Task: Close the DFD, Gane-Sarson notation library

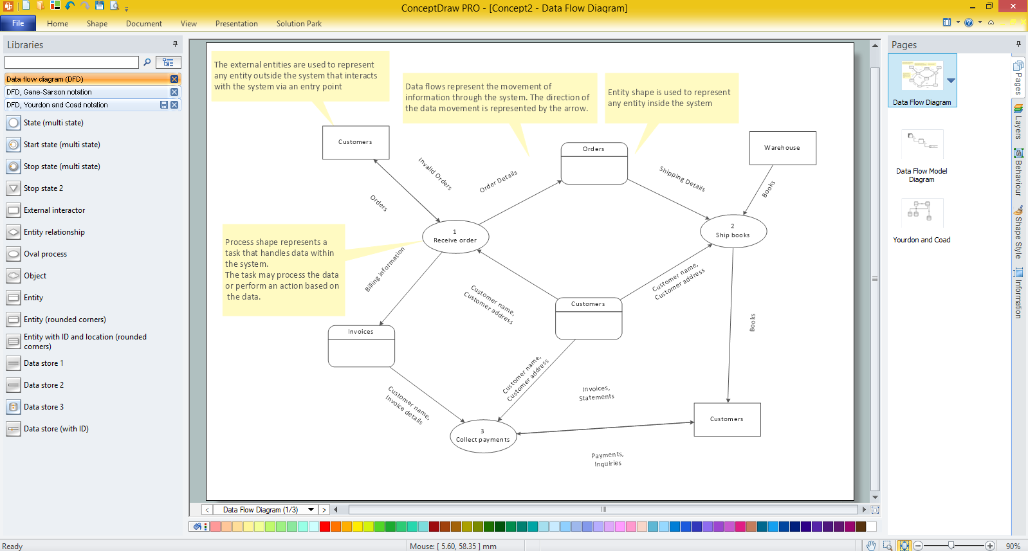Action: pos(174,92)
